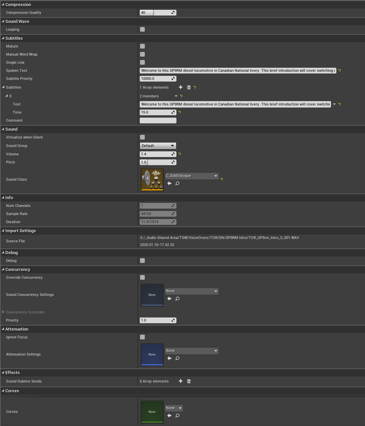365x426 pixels.
Task: Open the Sound Group dropdown
Action: pos(158,146)
